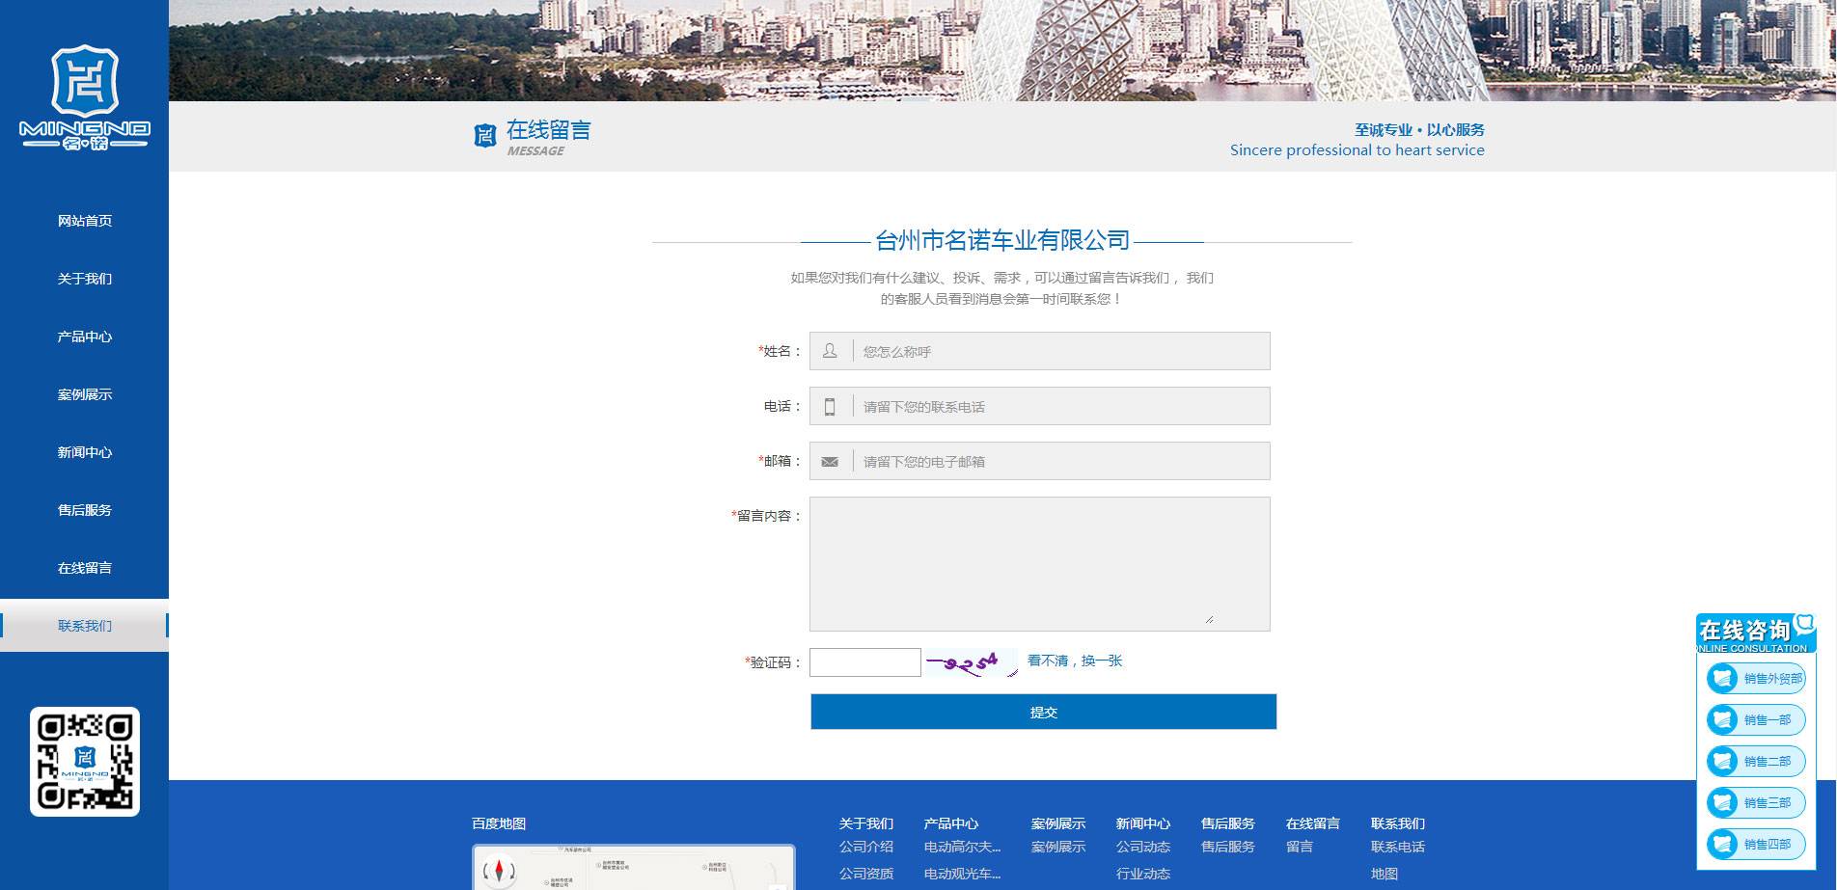Click the map compass navigation control
Image resolution: width=1837 pixels, height=890 pixels.
(x=499, y=871)
